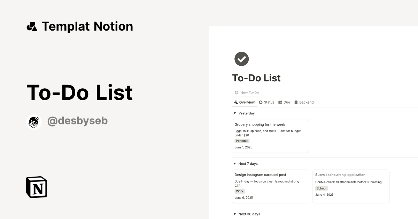This screenshot has height=219, width=418.
Task: Collapse the Next 30 days group
Action: click(234, 214)
